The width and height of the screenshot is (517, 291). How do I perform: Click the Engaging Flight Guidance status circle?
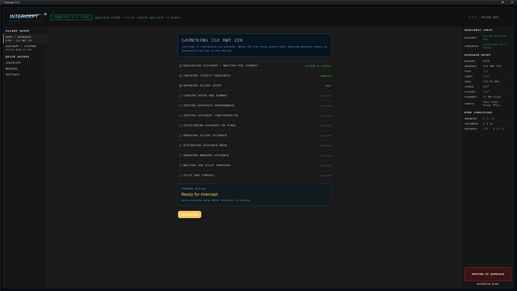(180, 136)
